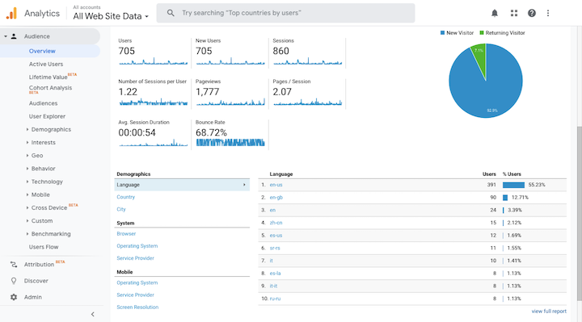582x322 pixels.
Task: Open the Attribution section
Action: pos(39,264)
